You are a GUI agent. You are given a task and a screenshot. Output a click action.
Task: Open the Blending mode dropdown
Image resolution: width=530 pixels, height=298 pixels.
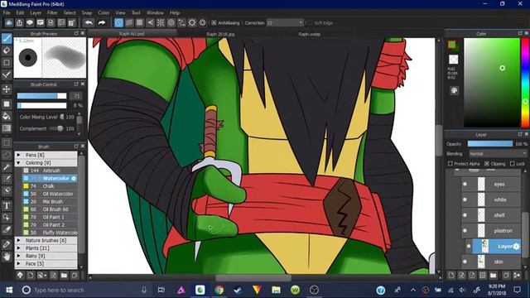tap(498, 154)
